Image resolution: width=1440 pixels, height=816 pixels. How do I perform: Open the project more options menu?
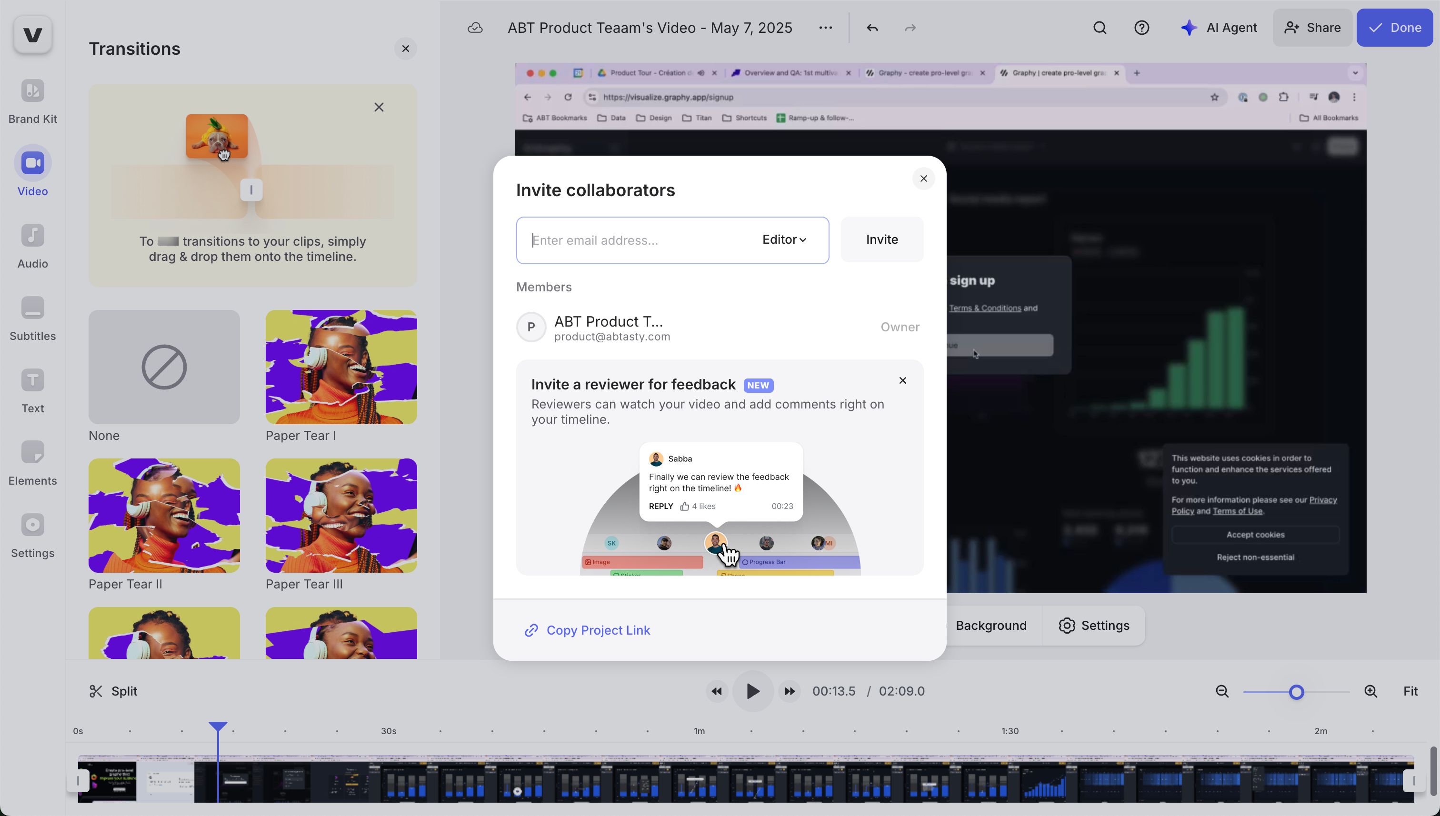click(x=825, y=28)
